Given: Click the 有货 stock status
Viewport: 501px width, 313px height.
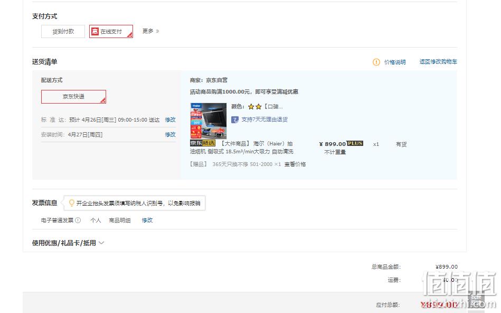Looking at the screenshot, I should [401, 144].
